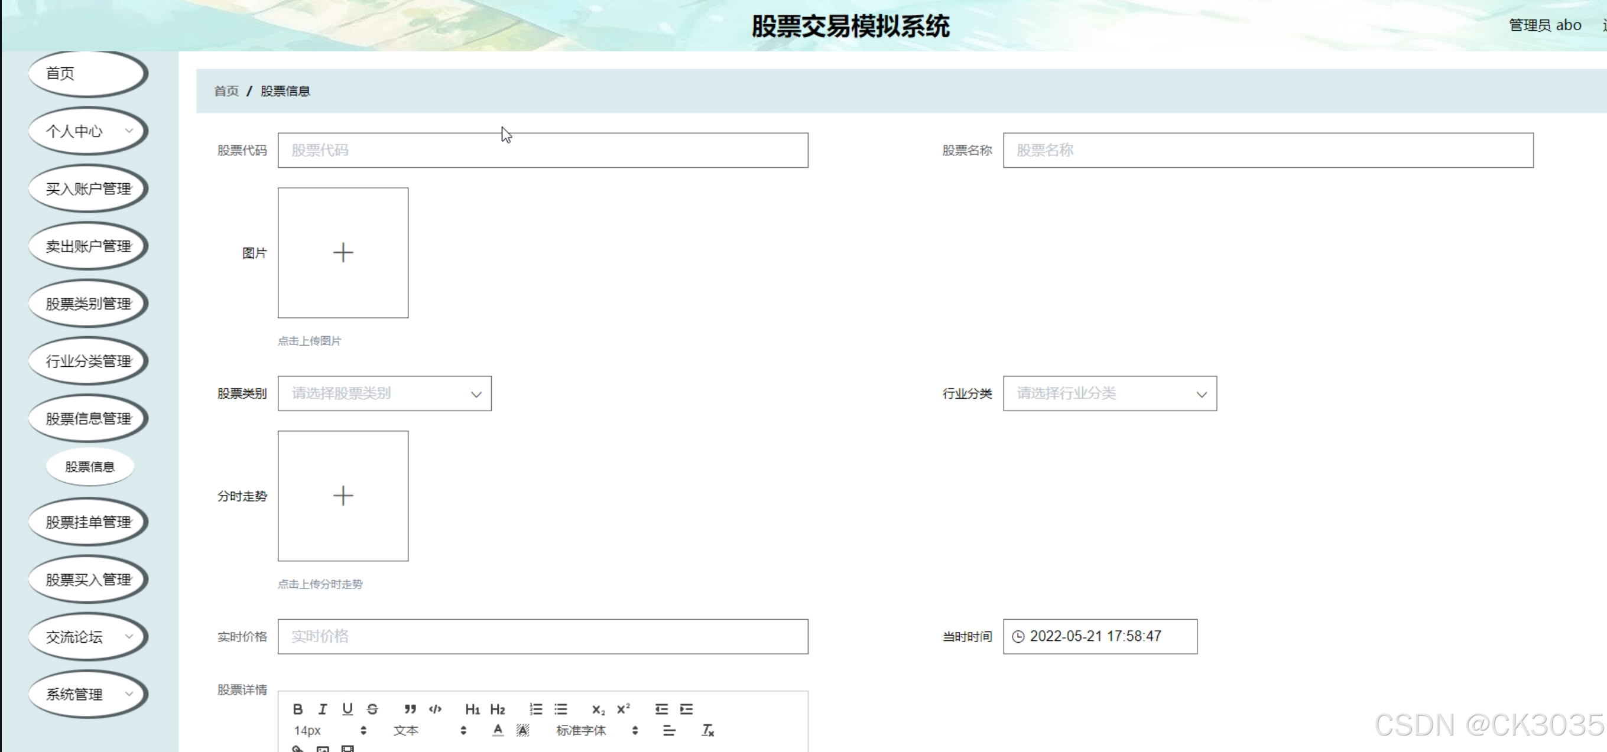Decrease indent in the editor
This screenshot has height=752, width=1607.
tap(661, 709)
